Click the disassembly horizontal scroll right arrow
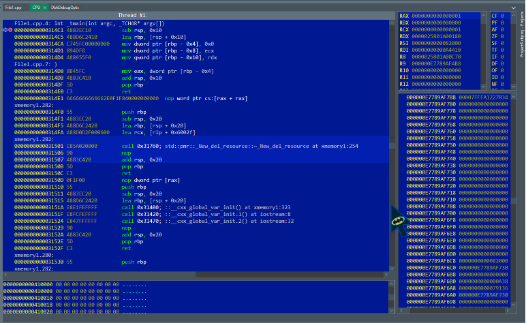 tap(386, 275)
